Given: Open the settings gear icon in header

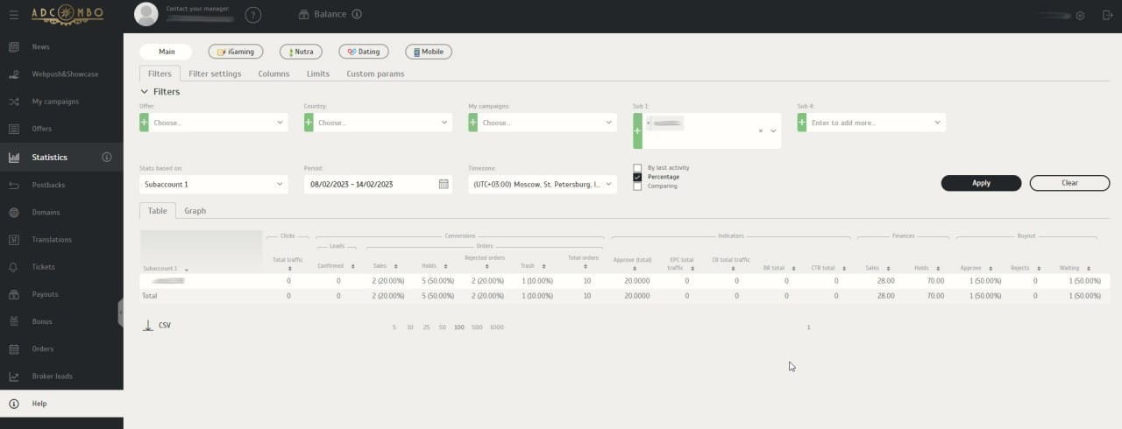Looking at the screenshot, I should point(1080,15).
